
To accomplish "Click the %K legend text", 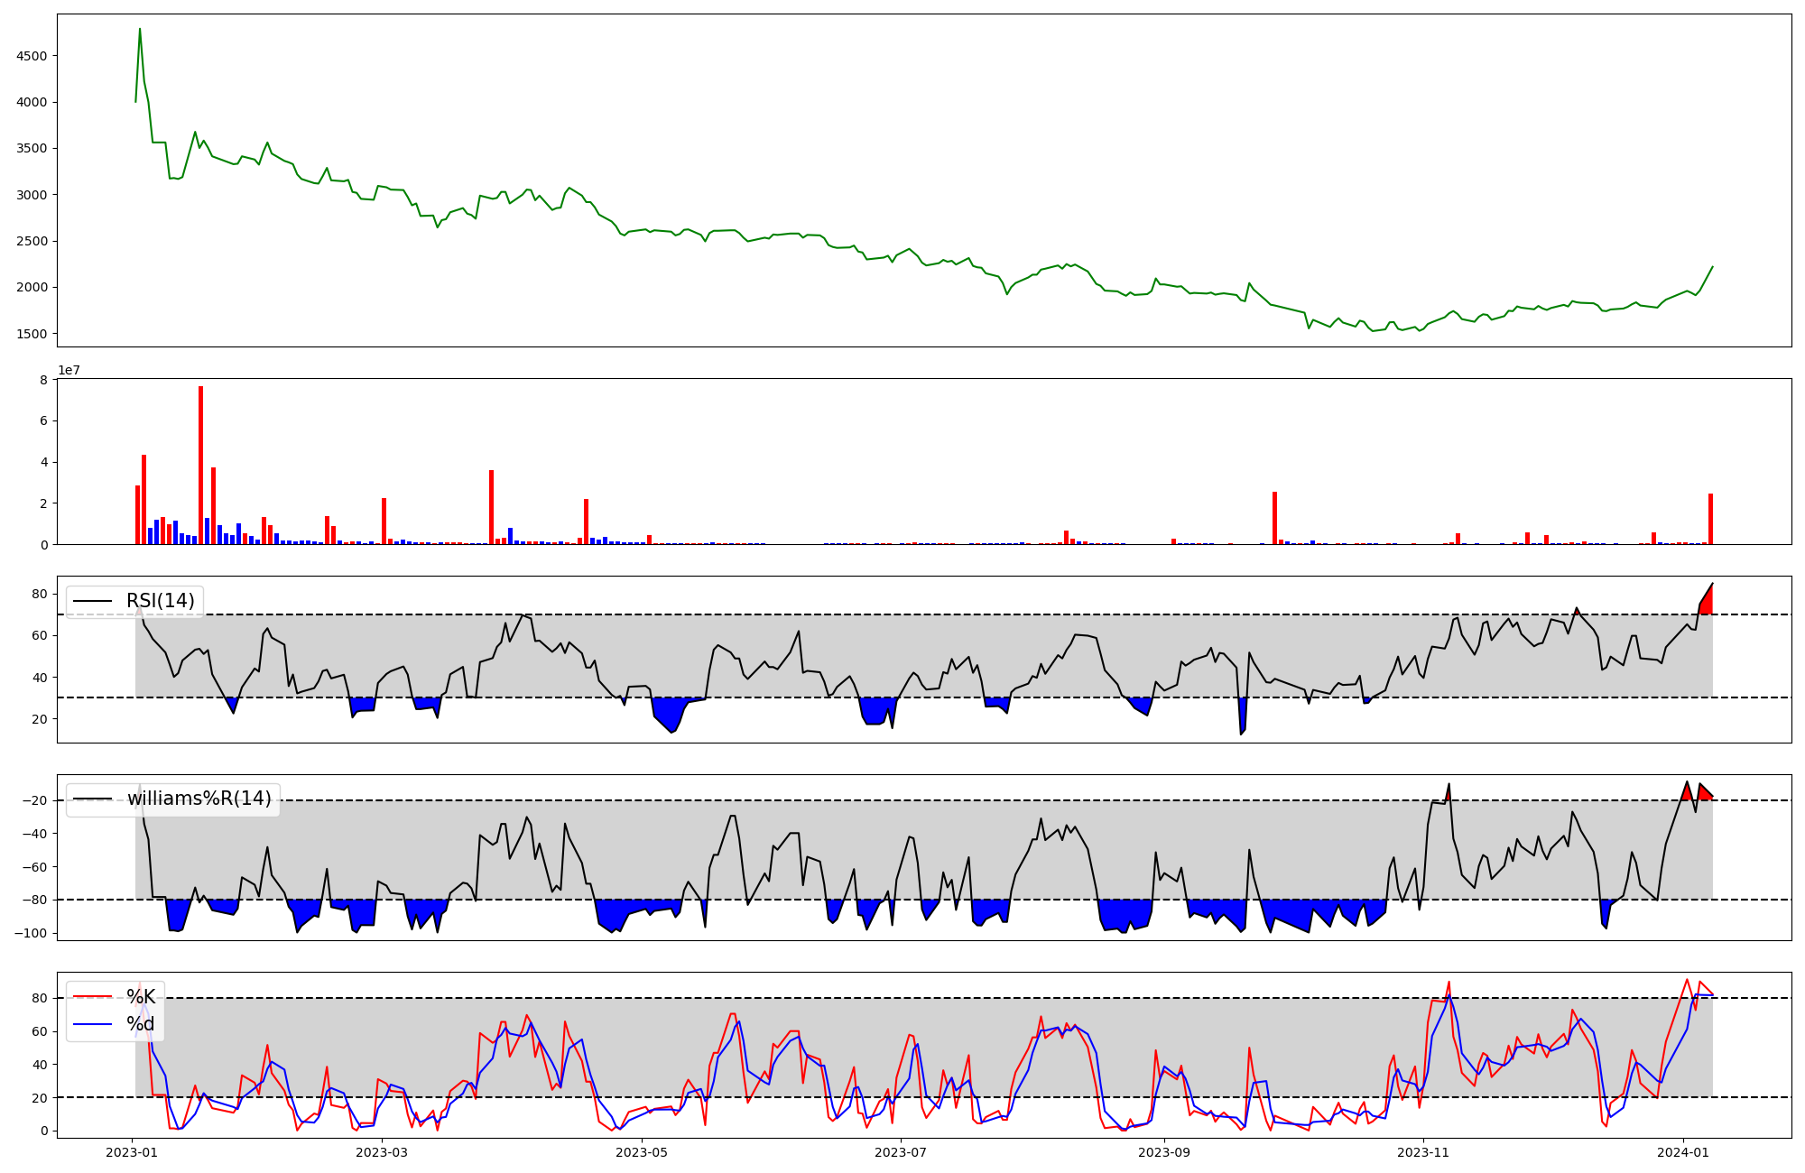I will [141, 997].
